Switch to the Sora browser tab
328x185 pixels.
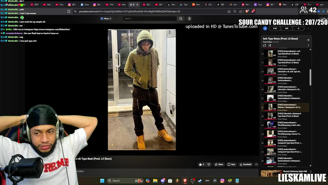pyautogui.click(x=85, y=5)
